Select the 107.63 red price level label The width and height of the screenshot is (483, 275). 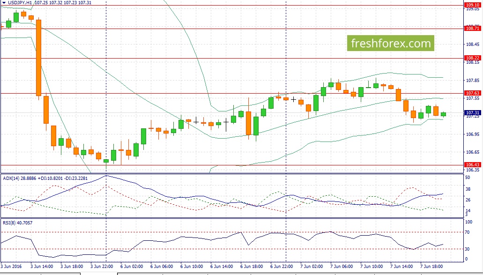[472, 93]
